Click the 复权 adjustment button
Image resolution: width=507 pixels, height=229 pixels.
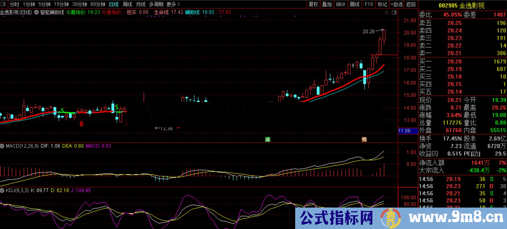tap(313, 4)
